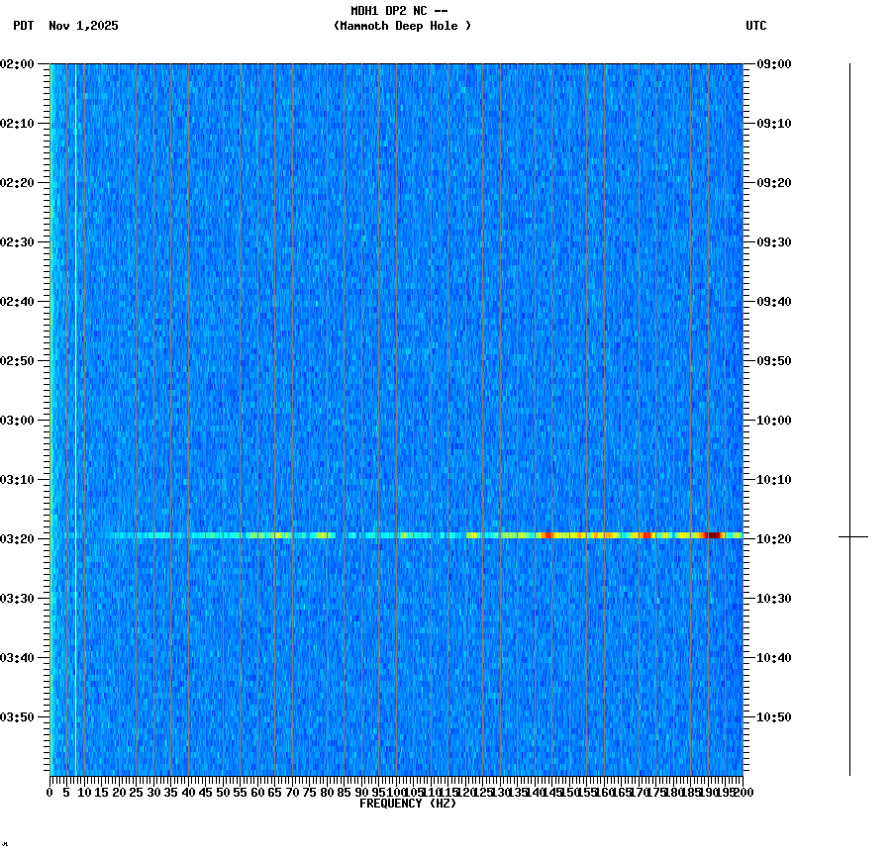893x855 pixels.
Task: Click the FREQUENCY (HZ) axis label
Action: coord(409,803)
